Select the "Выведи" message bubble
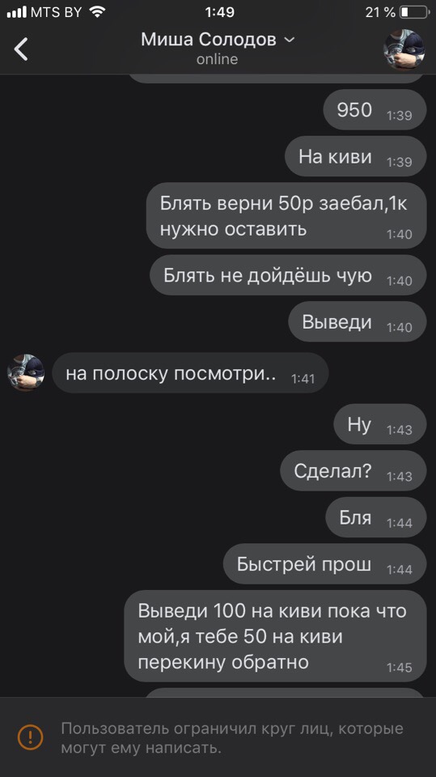436x777 pixels. click(358, 322)
